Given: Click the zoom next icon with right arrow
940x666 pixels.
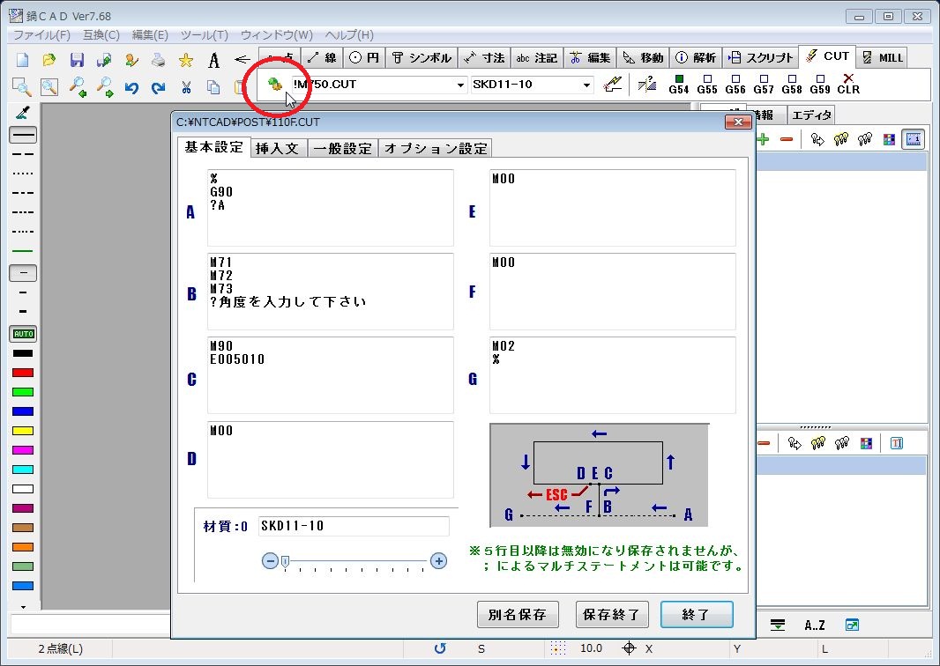Looking at the screenshot, I should coord(104,87).
